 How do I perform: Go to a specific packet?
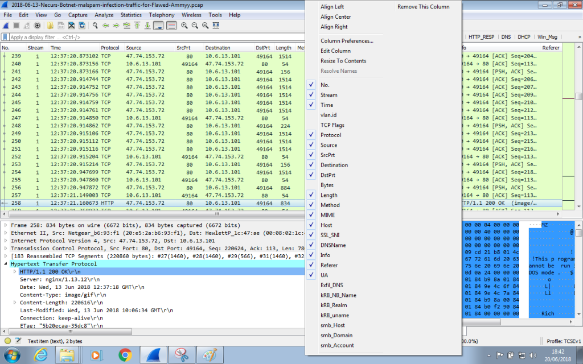point(127,26)
